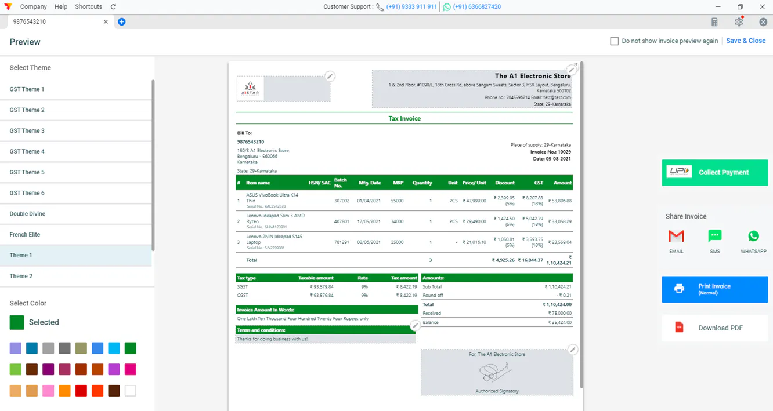The height and width of the screenshot is (411, 773).
Task: Pick the cyan sky blue swatch
Action: [114, 348]
